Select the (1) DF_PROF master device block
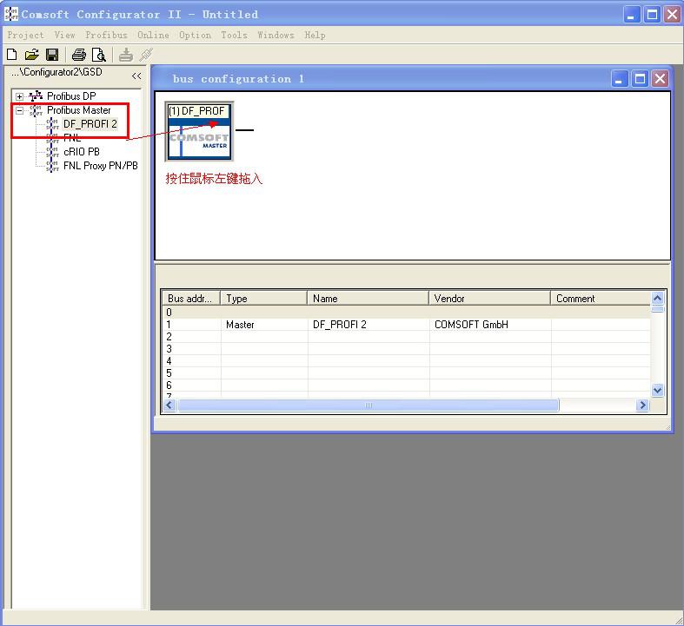 (x=199, y=131)
